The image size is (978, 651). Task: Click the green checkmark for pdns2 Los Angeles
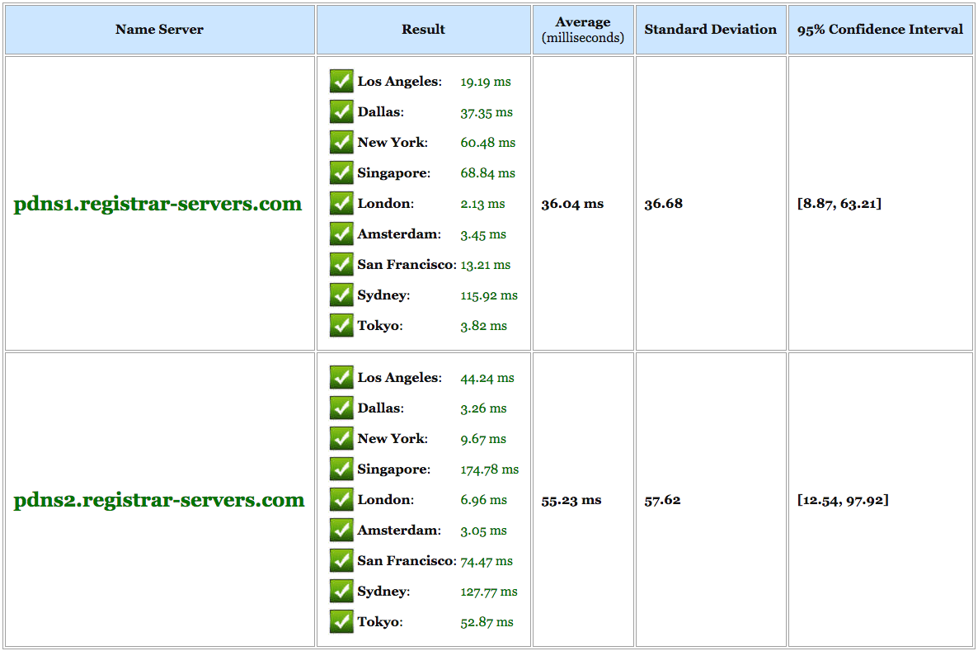point(341,378)
